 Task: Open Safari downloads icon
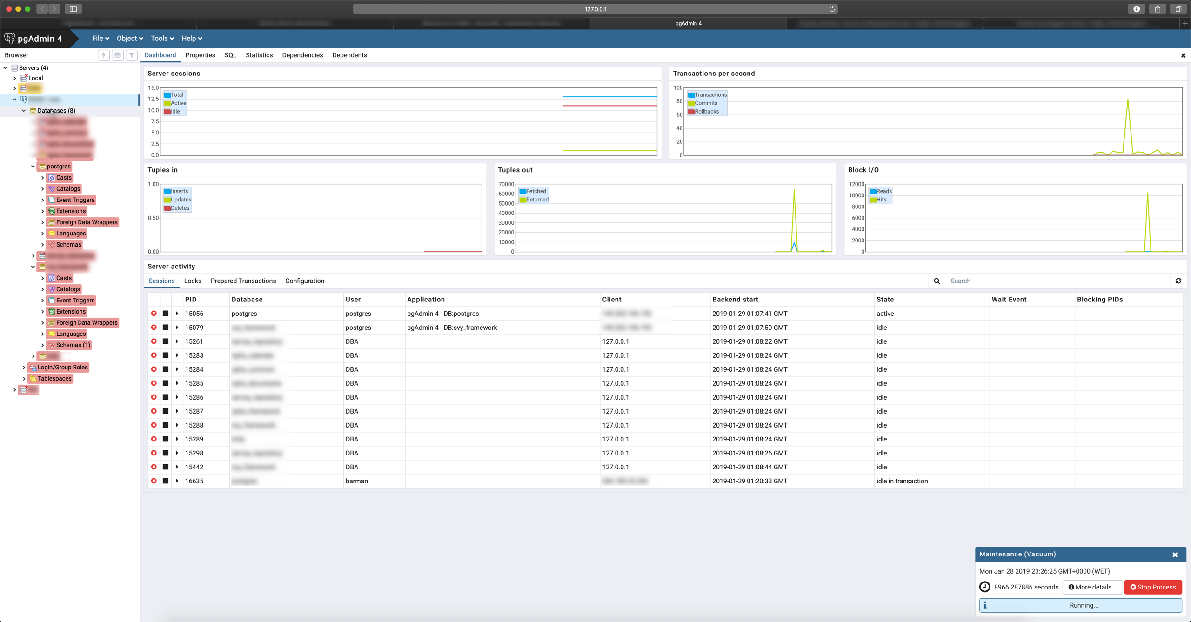point(1137,9)
